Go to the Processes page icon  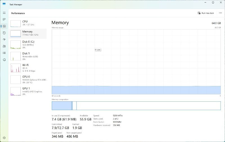tap(4, 19)
